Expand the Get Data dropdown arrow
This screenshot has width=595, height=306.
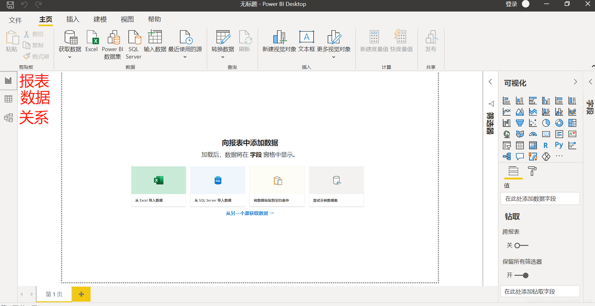pyautogui.click(x=70, y=57)
